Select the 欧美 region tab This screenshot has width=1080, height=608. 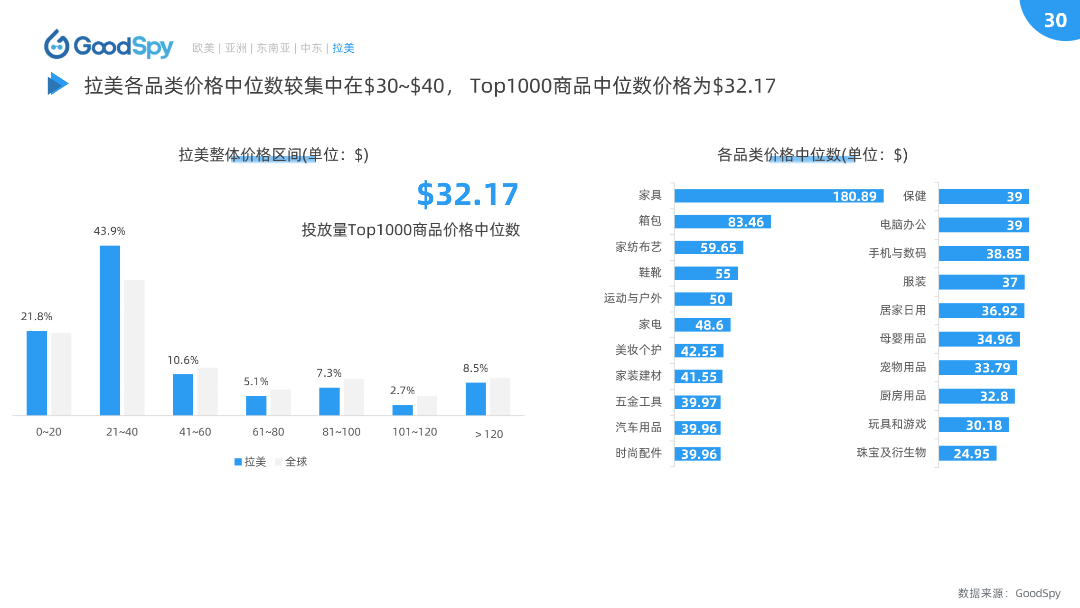(x=204, y=48)
